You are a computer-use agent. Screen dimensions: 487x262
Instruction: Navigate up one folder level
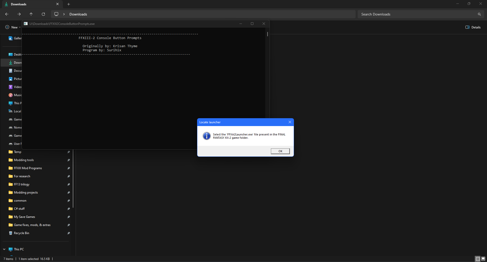pos(31,14)
